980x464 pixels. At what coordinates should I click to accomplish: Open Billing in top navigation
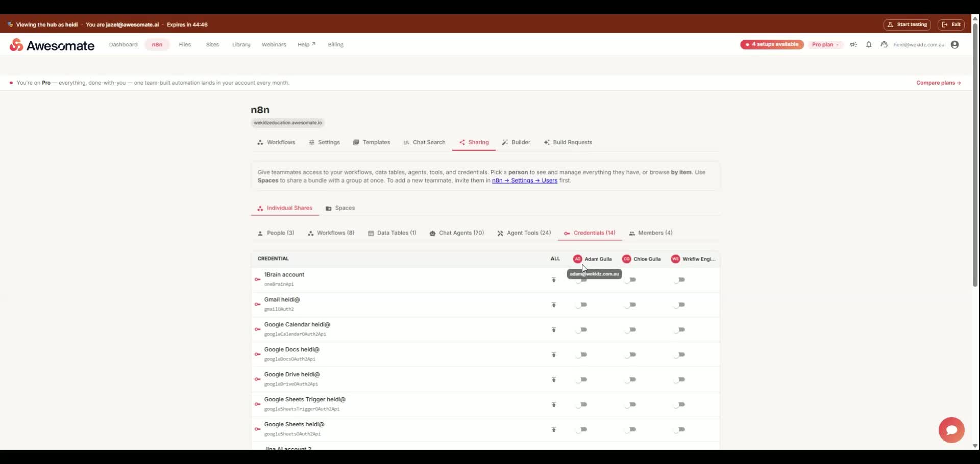pos(335,45)
